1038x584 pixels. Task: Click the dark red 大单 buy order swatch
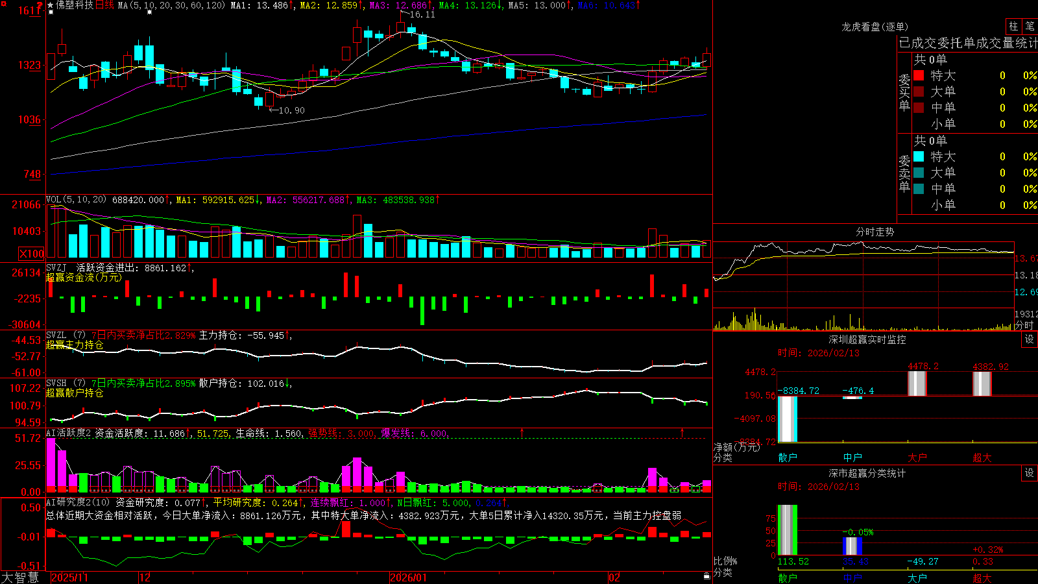[919, 91]
